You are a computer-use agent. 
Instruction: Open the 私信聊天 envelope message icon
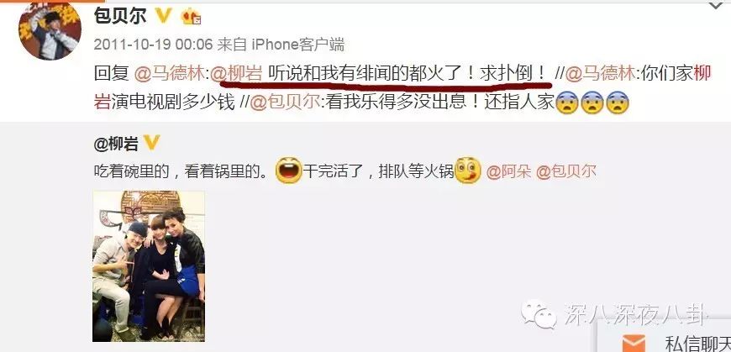click(634, 344)
